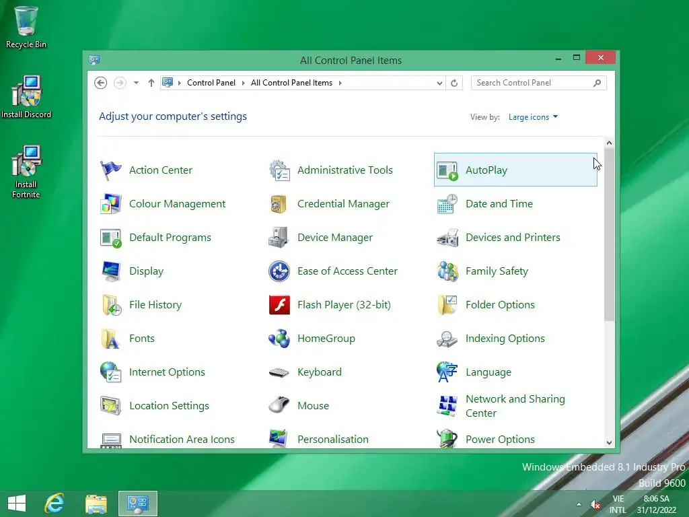Viewport: 689px width, 517px height.
Task: Click the Control Panel breadcrumb
Action: (x=211, y=83)
